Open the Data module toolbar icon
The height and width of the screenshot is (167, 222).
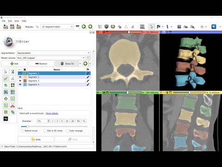point(100,27)
